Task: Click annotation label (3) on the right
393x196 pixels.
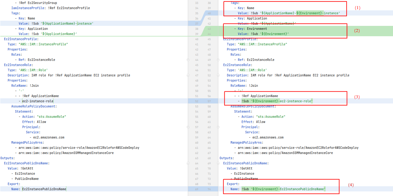Action: click(x=357, y=97)
